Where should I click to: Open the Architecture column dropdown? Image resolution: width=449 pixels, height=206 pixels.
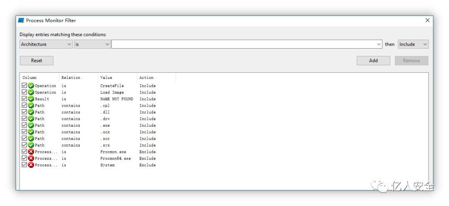pyautogui.click(x=46, y=44)
